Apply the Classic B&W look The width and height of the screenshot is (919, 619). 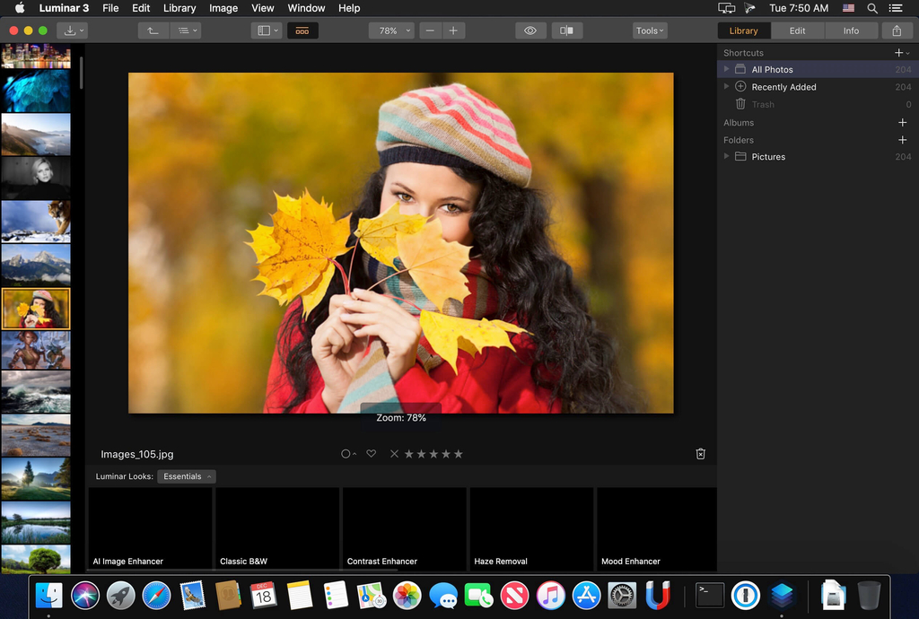click(x=276, y=529)
